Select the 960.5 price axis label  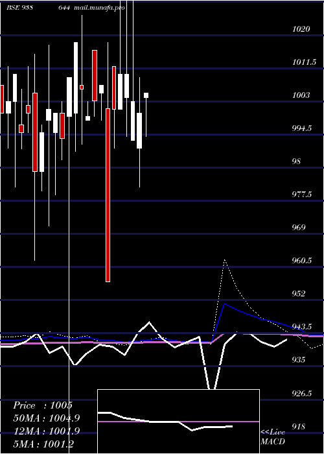pos(302,260)
